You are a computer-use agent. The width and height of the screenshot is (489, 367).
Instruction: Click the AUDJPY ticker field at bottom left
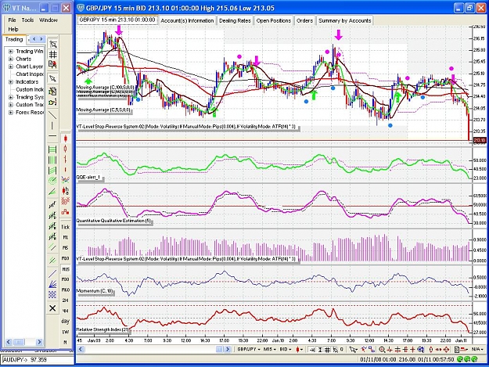click(x=38, y=360)
